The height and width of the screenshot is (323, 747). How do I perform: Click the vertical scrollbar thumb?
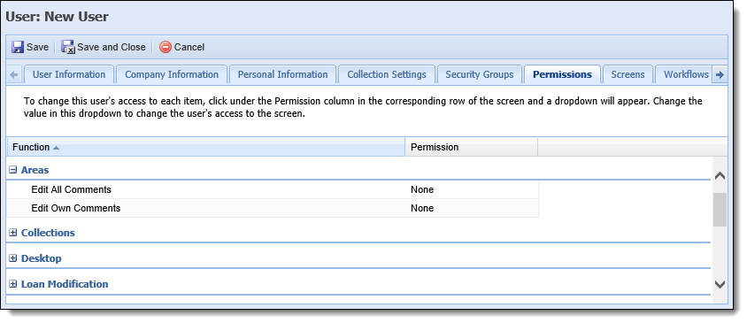720,210
